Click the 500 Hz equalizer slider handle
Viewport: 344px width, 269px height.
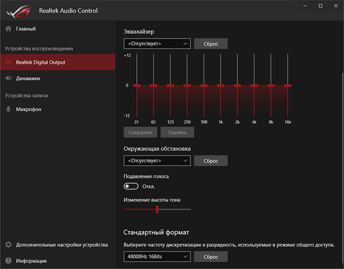[x=204, y=86]
